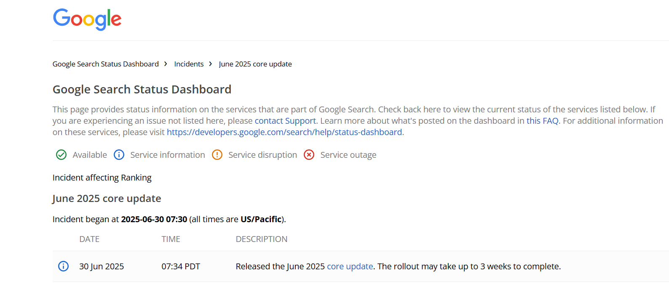Click the DESCRIPTION column header
This screenshot has width=669, height=287.
coord(261,239)
